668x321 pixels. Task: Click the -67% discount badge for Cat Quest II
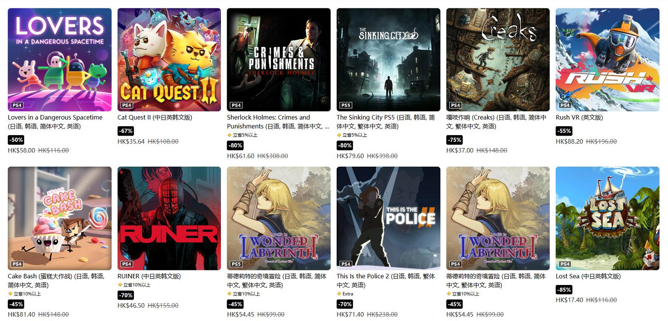pyautogui.click(x=126, y=131)
